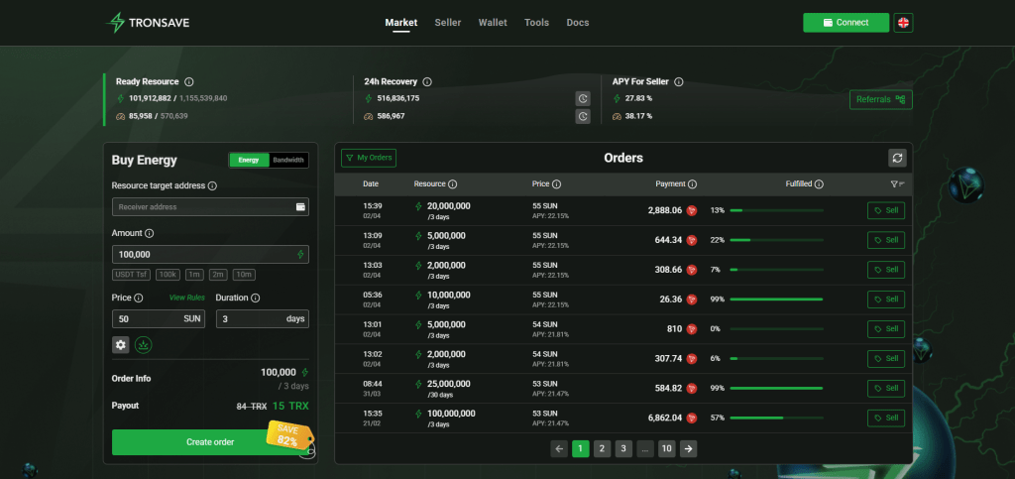Toggle the My Orders filter
Screen dimensions: 1015x479
(x=369, y=158)
